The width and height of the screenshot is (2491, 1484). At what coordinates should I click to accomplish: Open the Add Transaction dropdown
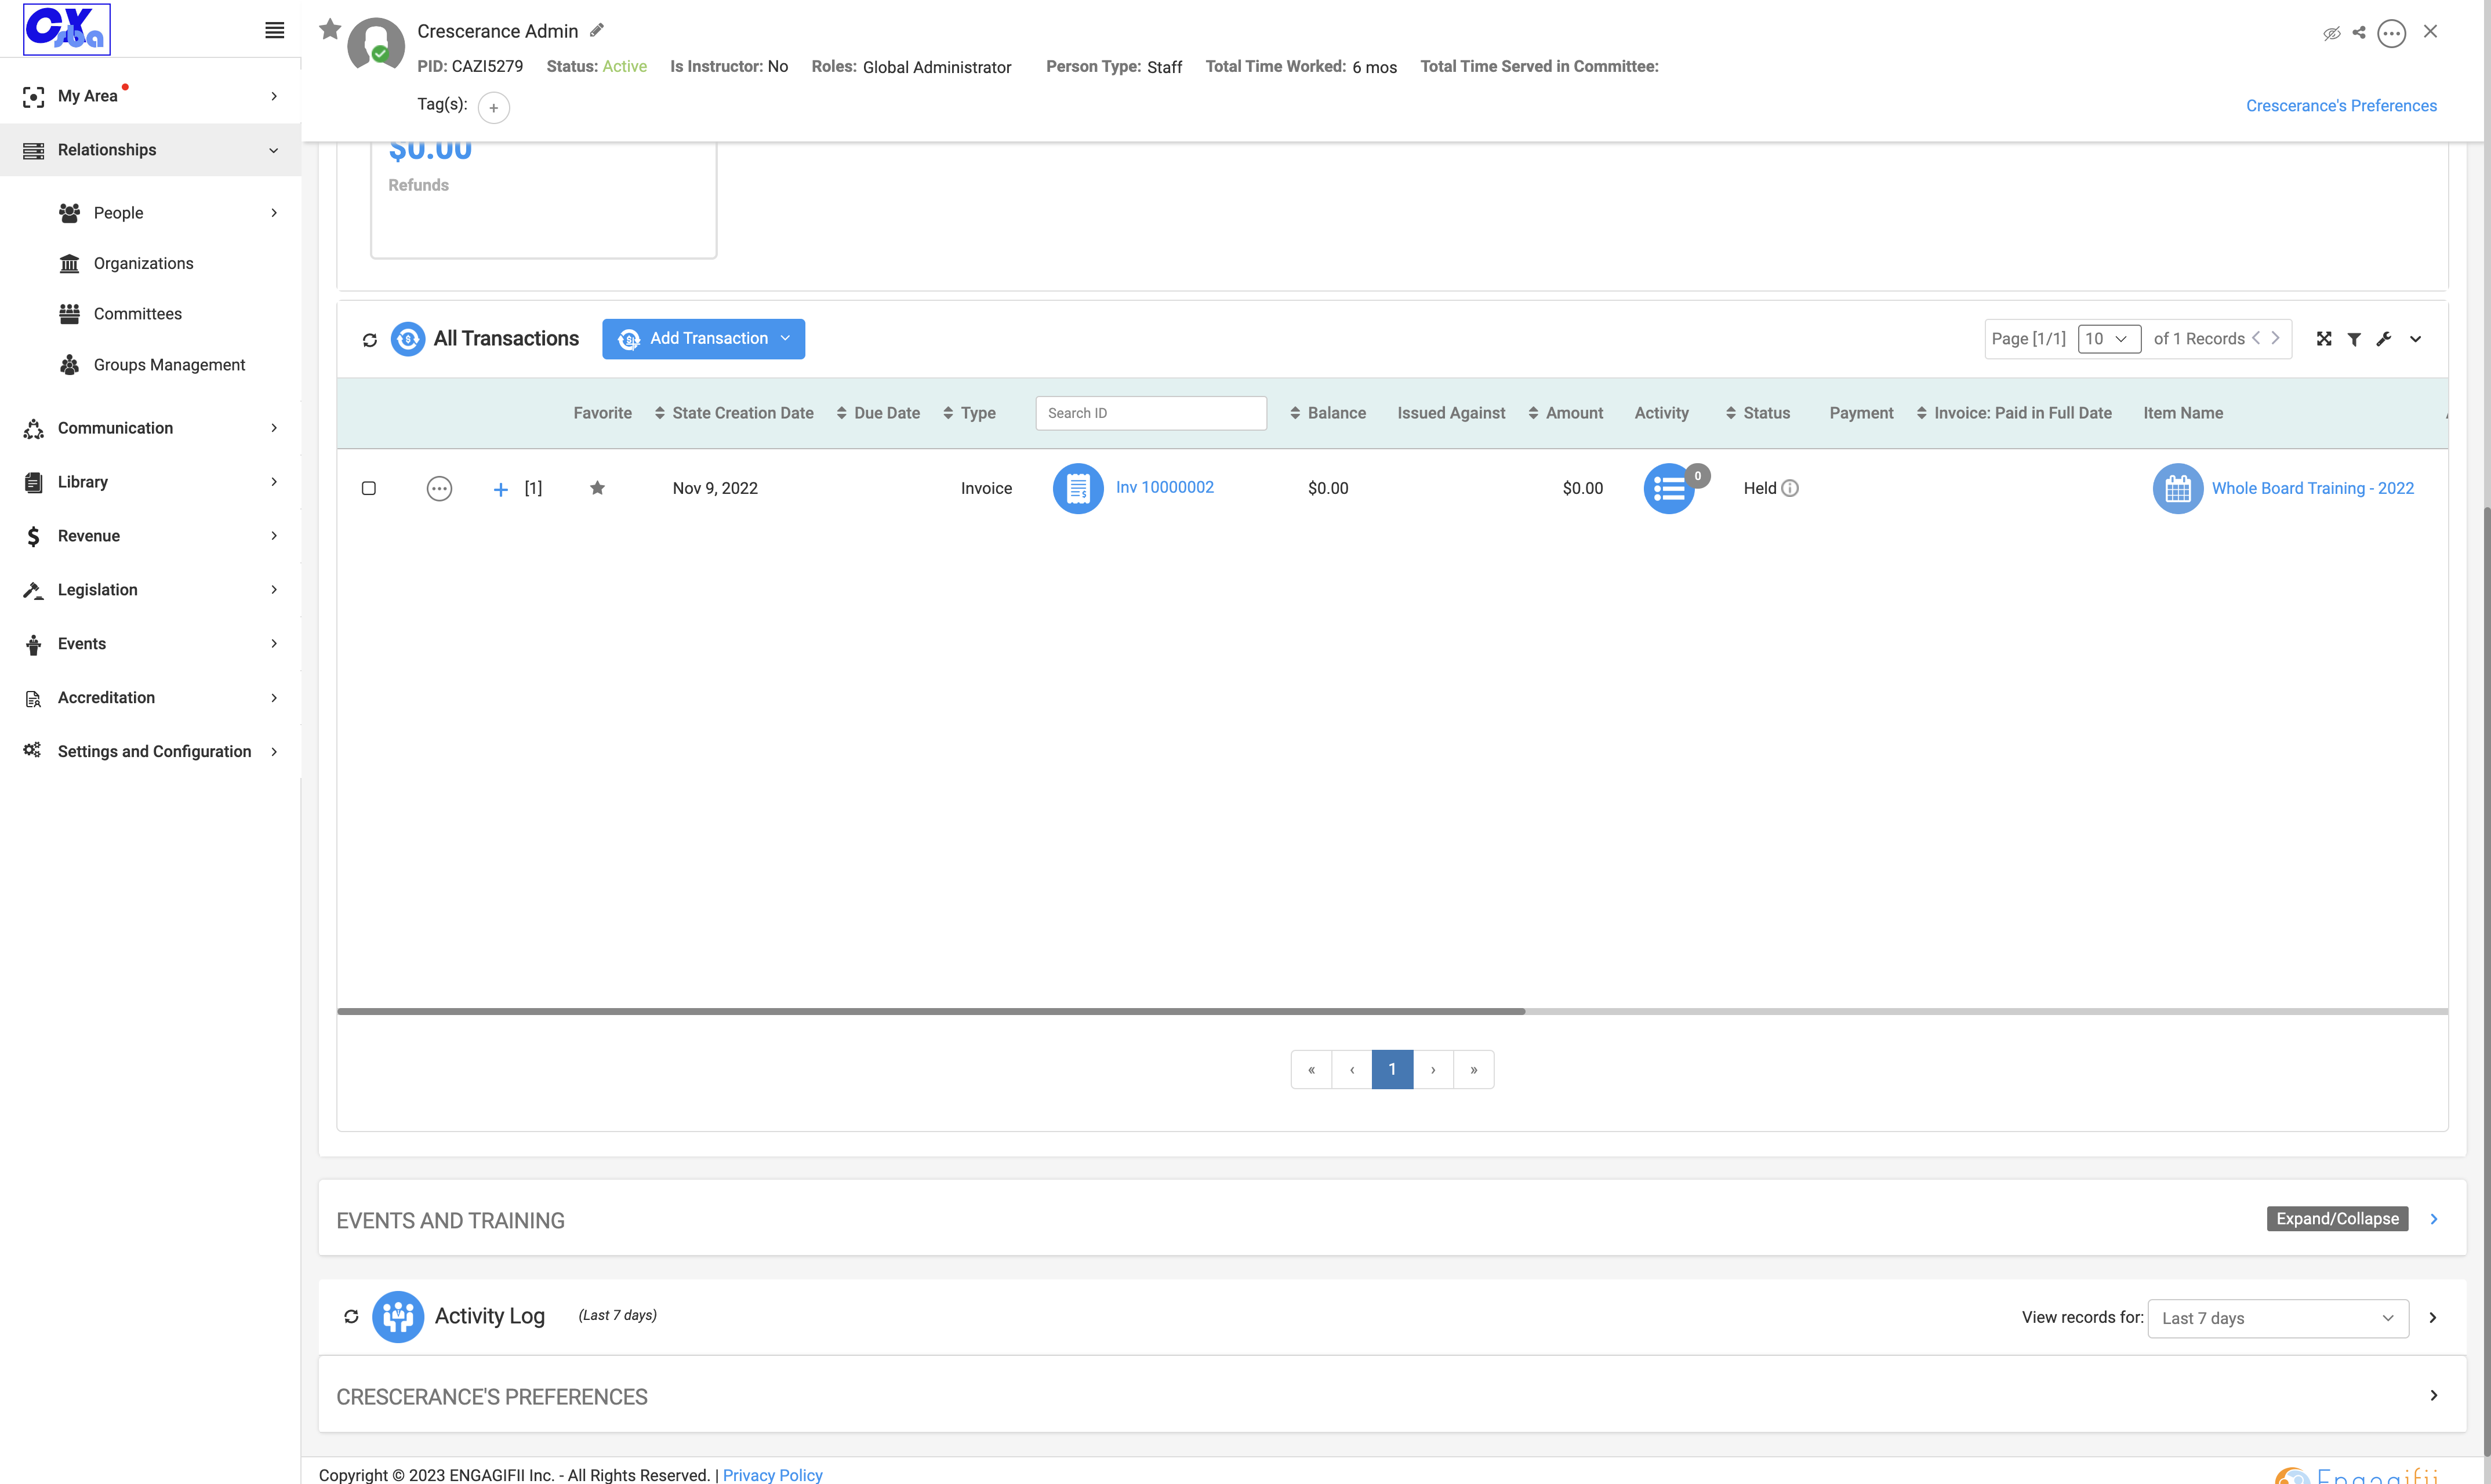pos(703,339)
